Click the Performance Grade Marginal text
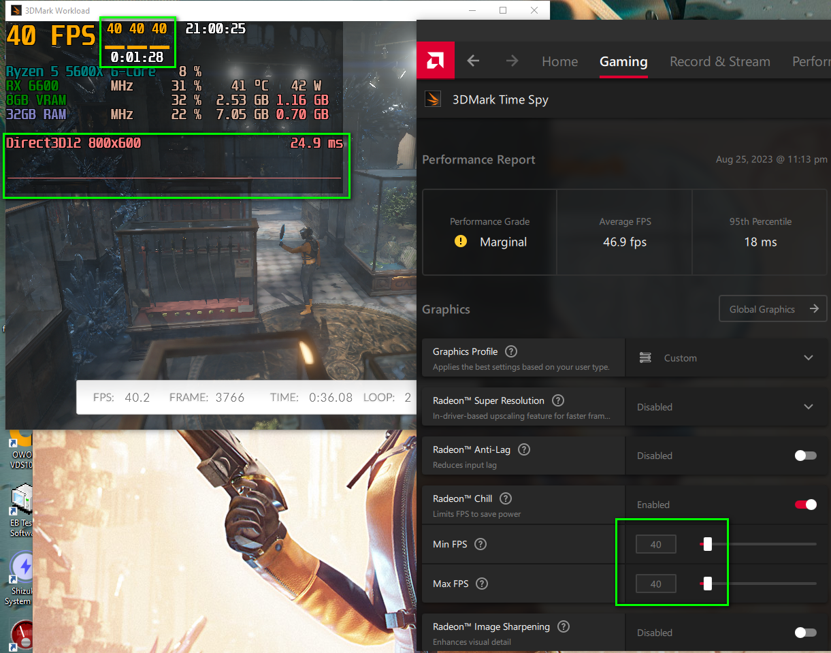 [503, 242]
